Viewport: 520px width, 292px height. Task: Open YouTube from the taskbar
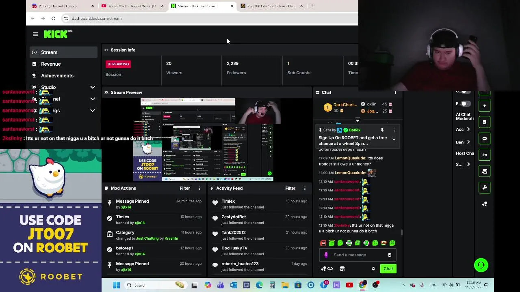[x=349, y=285]
